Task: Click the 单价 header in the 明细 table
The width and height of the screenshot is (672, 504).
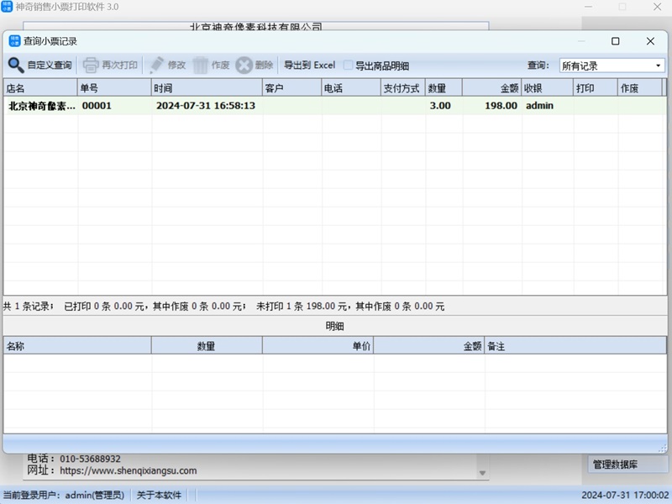Action: point(318,345)
